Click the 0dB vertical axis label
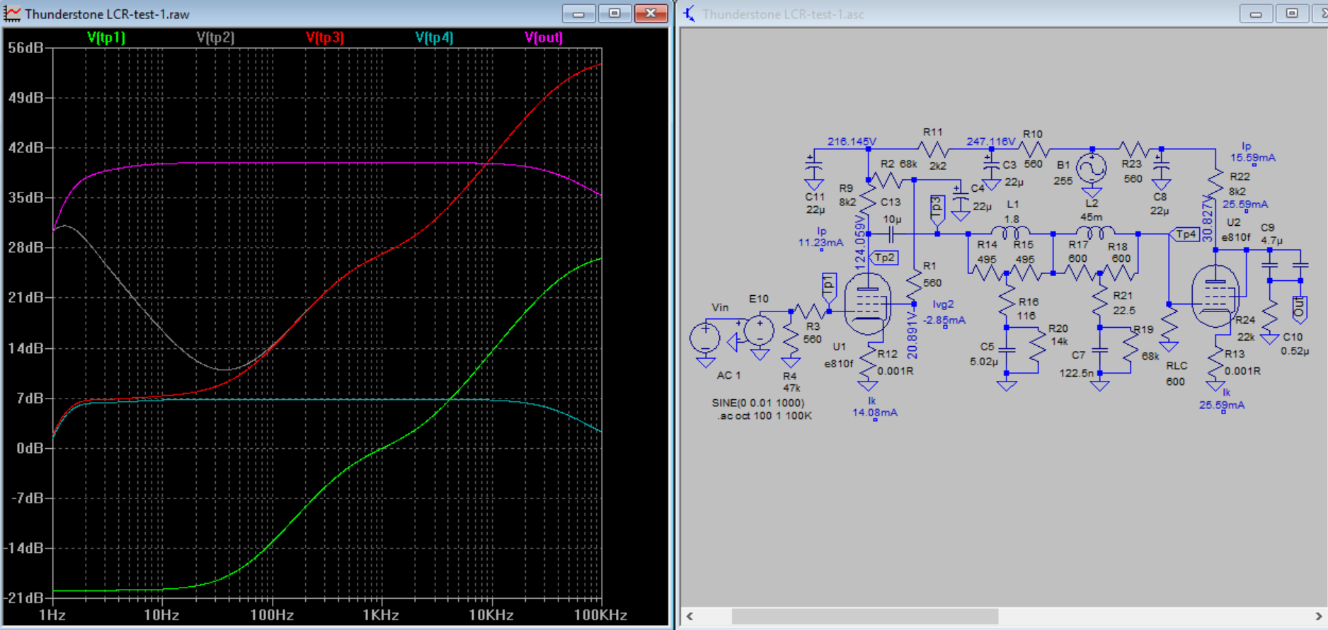Image resolution: width=1328 pixels, height=630 pixels. tap(30, 448)
